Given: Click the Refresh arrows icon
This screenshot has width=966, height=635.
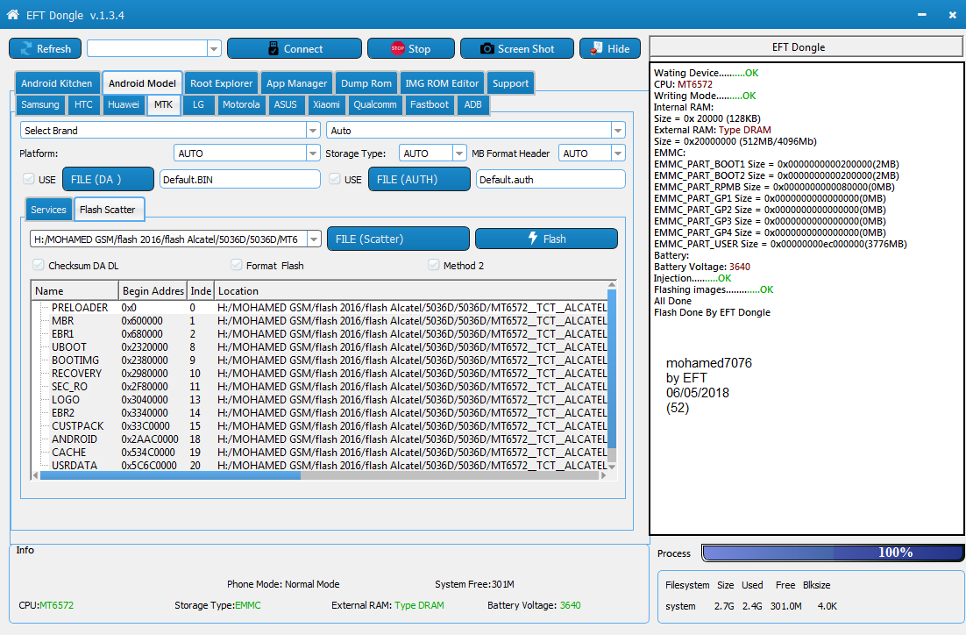Looking at the screenshot, I should click(26, 49).
